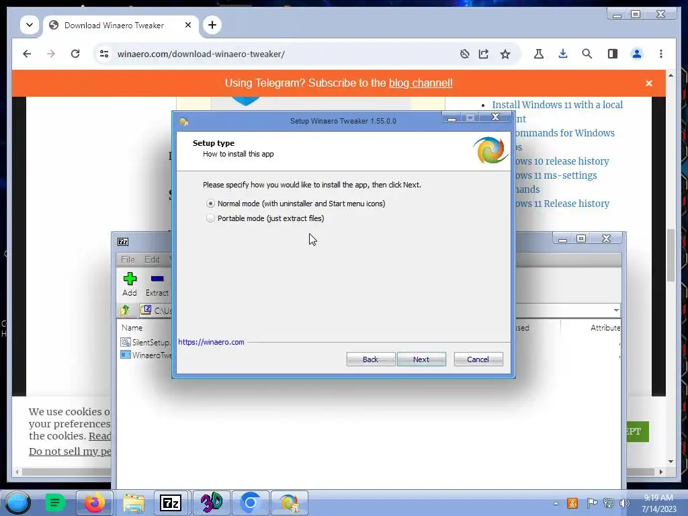Switch to Winaero setup on taskbar
This screenshot has height=516, width=688.
pyautogui.click(x=289, y=503)
